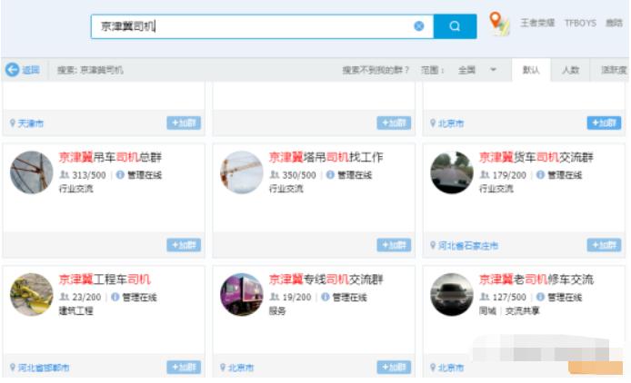The height and width of the screenshot is (383, 631).
Task: Click 搜索不到我的群 help link
Action: tap(376, 70)
